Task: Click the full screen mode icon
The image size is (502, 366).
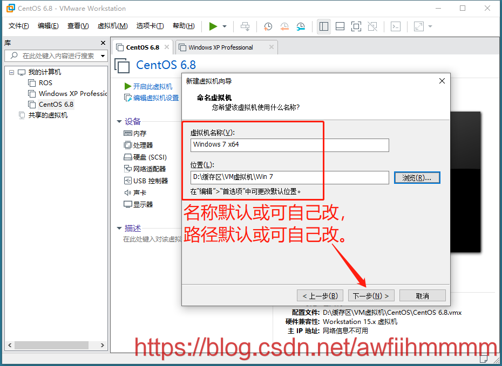Action: [x=356, y=26]
